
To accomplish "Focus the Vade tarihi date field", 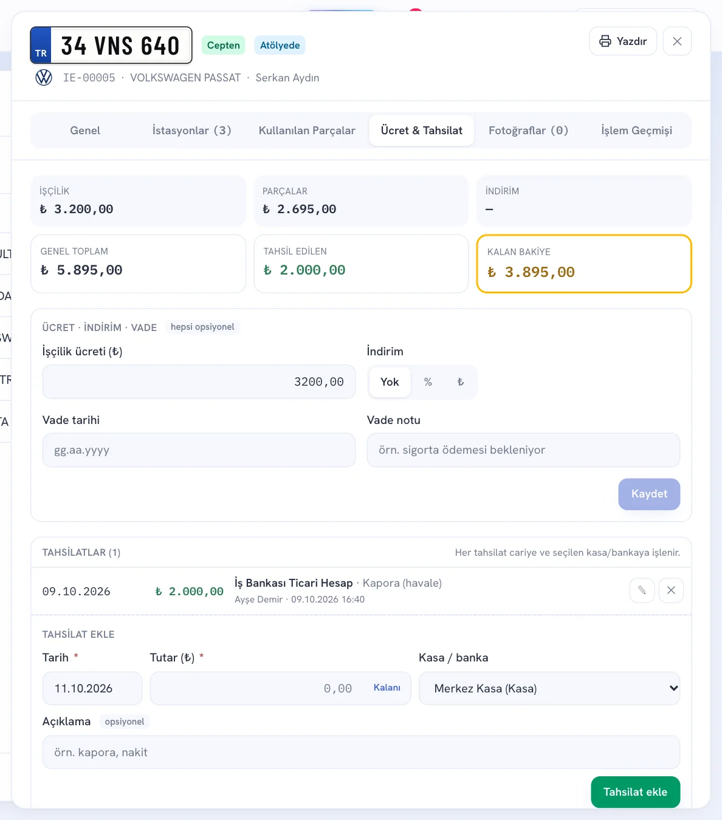I will point(199,450).
